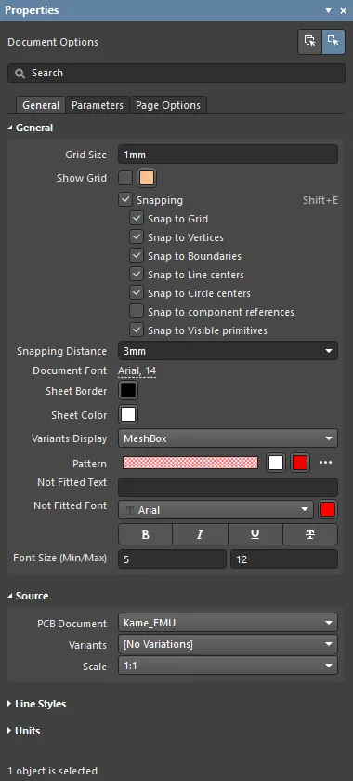353x781 pixels.
Task: Uncheck Snap to Grid checkbox
Action: click(137, 219)
